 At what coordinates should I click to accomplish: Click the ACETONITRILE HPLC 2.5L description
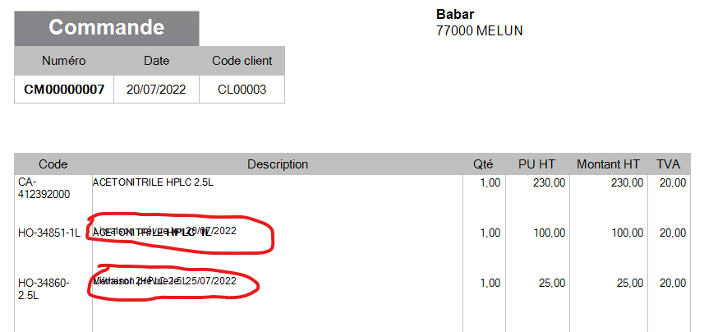[x=153, y=182]
